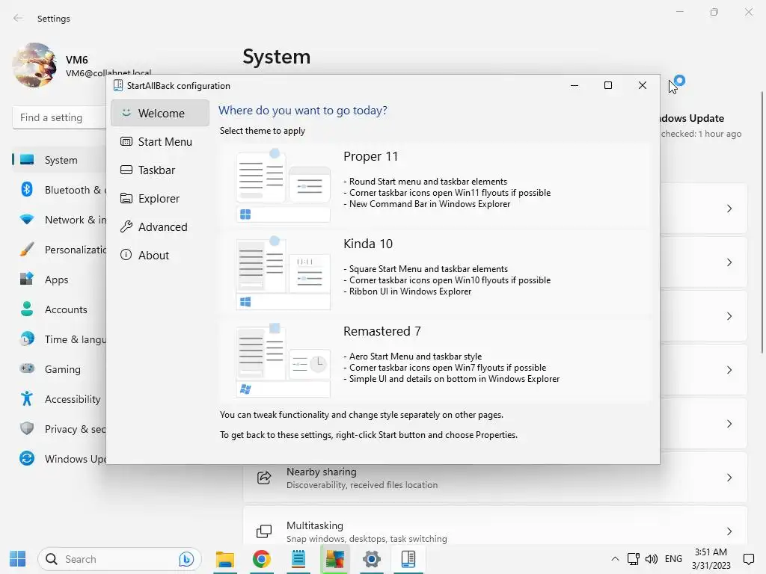
Task: Open File Explorer from taskbar
Action: pos(225,559)
